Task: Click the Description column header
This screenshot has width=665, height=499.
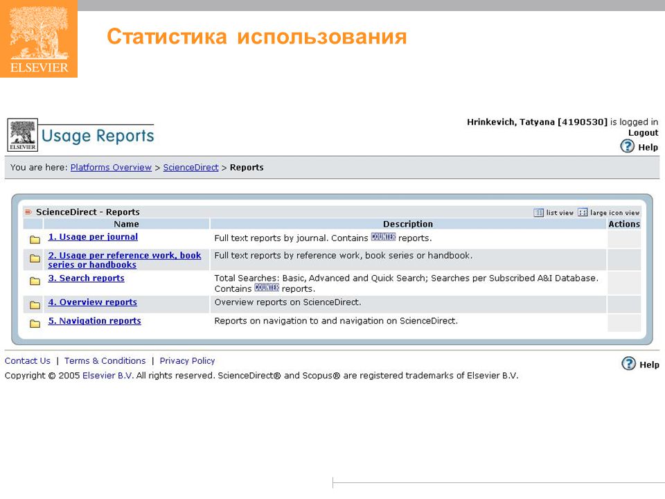Action: click(x=408, y=224)
